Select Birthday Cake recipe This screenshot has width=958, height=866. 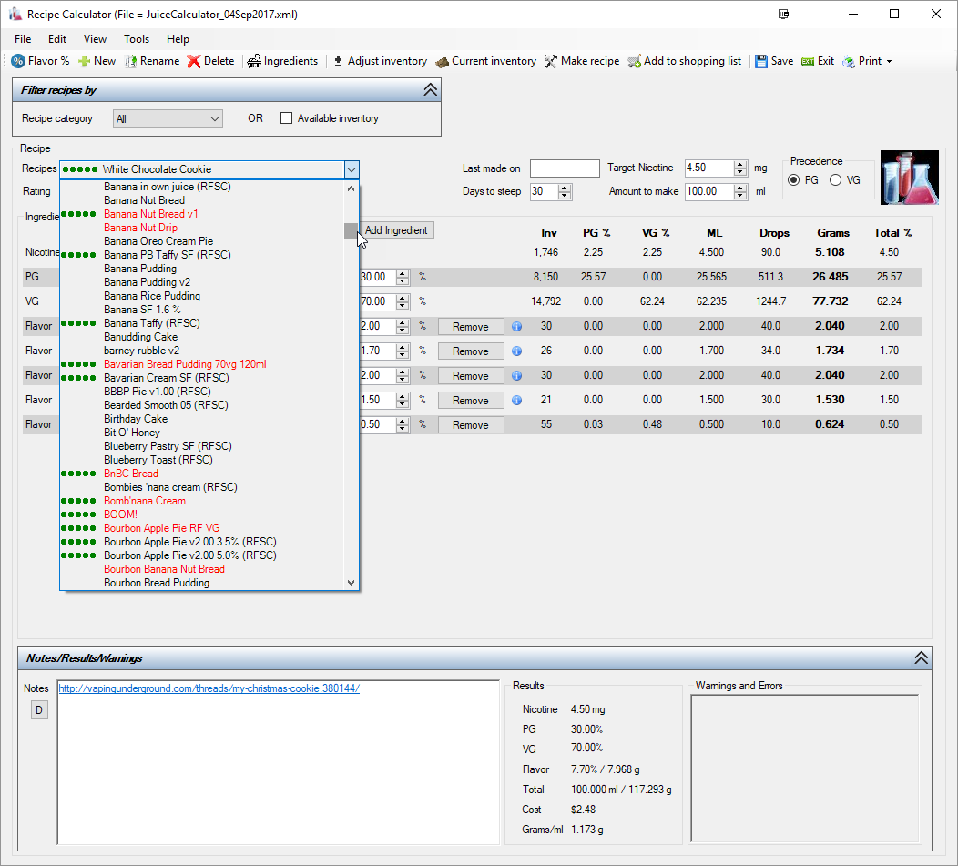coord(136,419)
